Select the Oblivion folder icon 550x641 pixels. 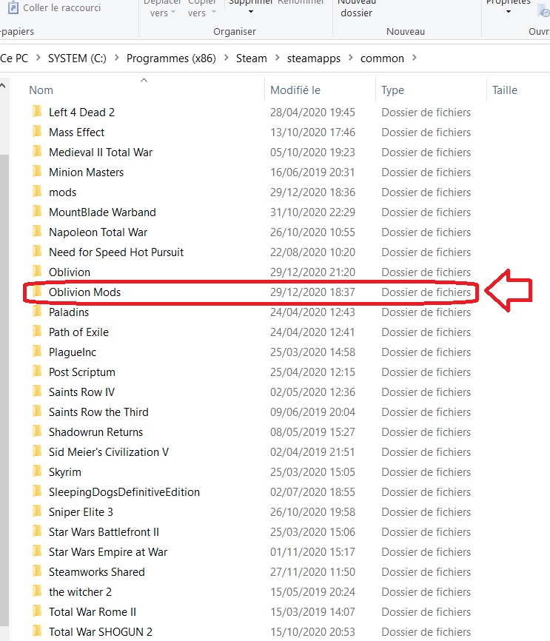pos(37,272)
